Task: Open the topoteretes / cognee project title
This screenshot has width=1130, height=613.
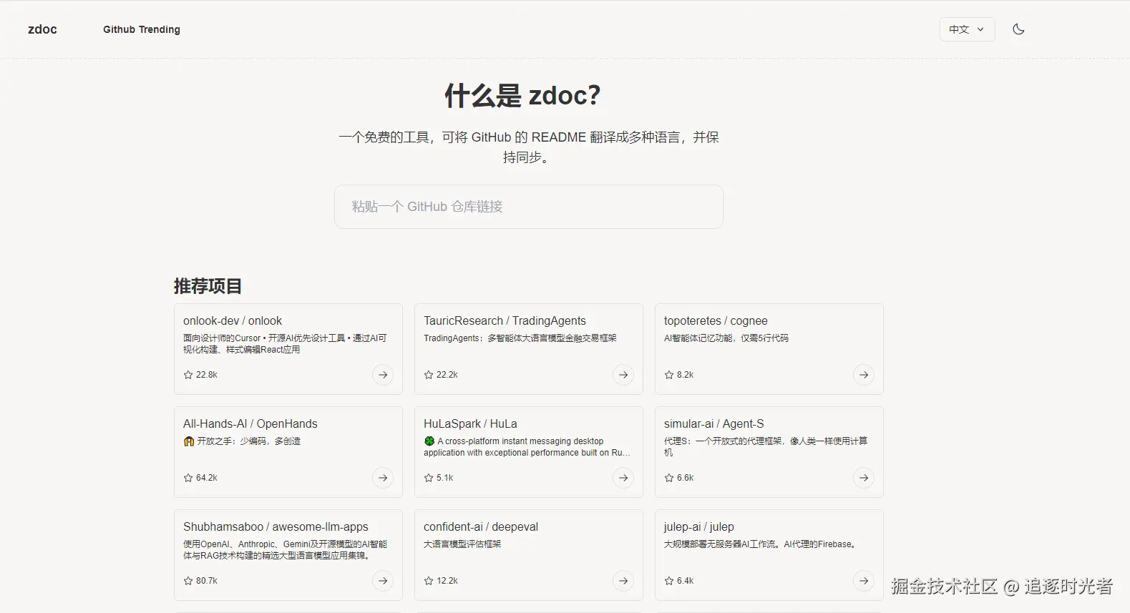Action: coord(716,321)
